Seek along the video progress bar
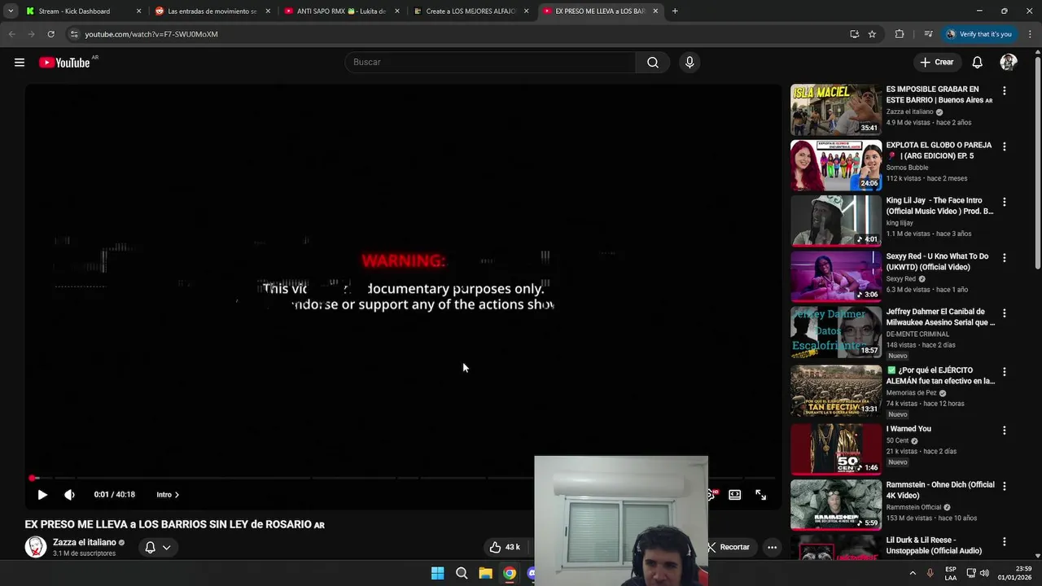1042x586 pixels. [x=403, y=478]
